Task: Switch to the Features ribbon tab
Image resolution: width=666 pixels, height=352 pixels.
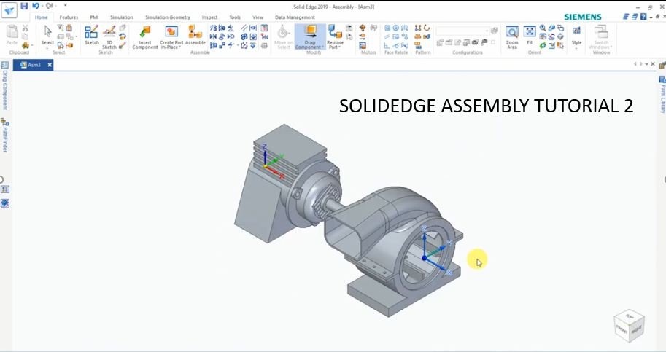Action: coord(69,17)
